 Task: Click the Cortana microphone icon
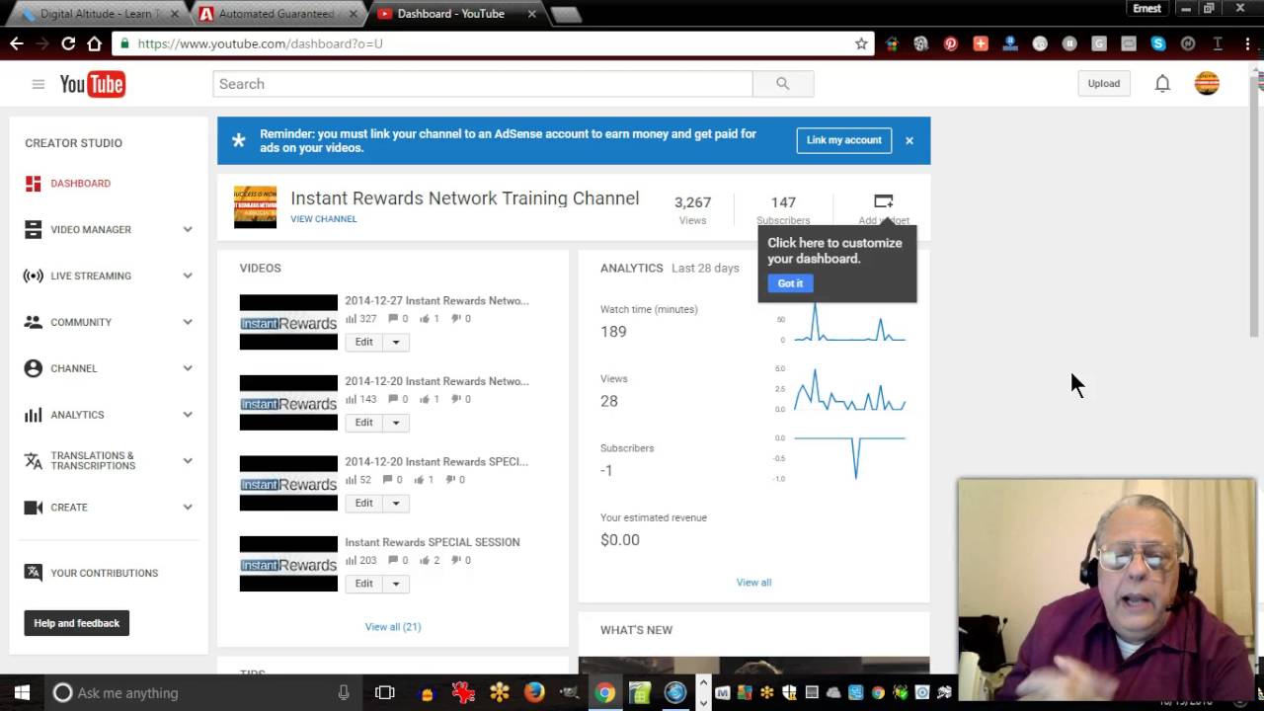click(344, 692)
